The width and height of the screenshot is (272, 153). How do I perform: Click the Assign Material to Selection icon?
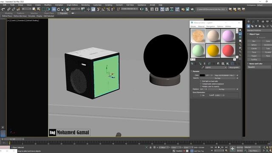coord(200,63)
